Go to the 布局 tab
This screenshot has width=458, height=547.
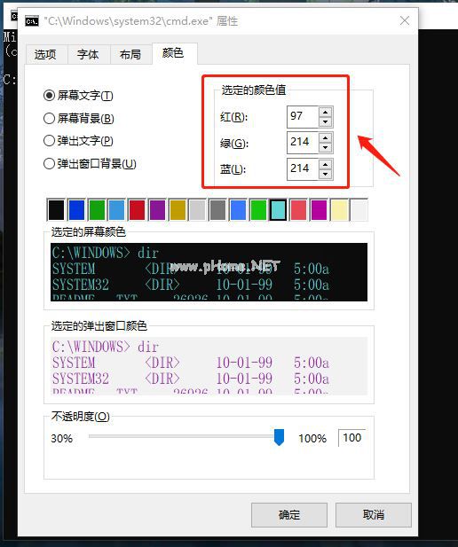point(130,54)
